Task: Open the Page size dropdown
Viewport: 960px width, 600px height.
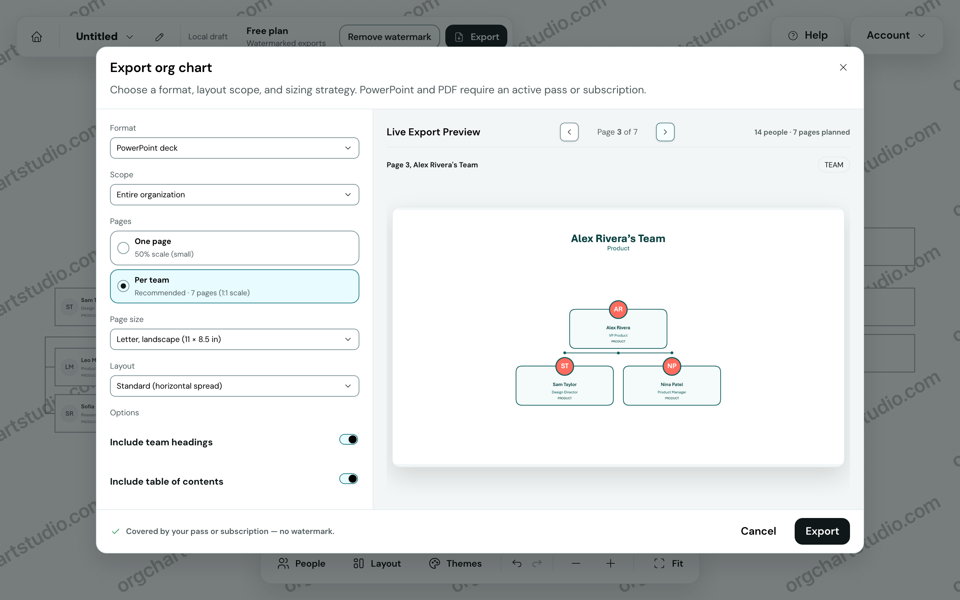Action: tap(234, 339)
